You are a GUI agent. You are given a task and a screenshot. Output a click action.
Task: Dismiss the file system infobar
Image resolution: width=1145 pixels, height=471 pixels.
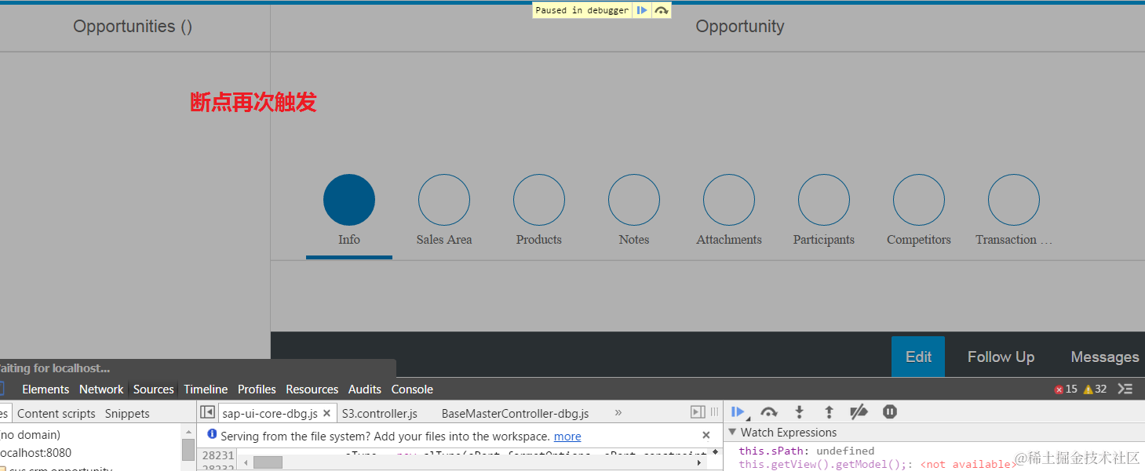pyautogui.click(x=706, y=436)
